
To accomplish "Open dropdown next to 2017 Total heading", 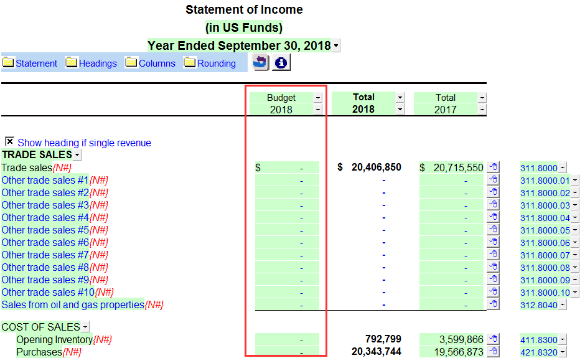I will (x=482, y=97).
